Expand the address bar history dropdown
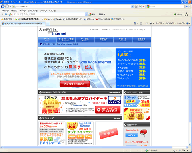Screen dimensions: 192x153 pyautogui.click(x=132, y=6)
